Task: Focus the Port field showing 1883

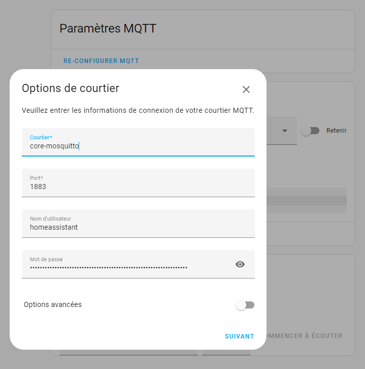Action: tap(138, 183)
